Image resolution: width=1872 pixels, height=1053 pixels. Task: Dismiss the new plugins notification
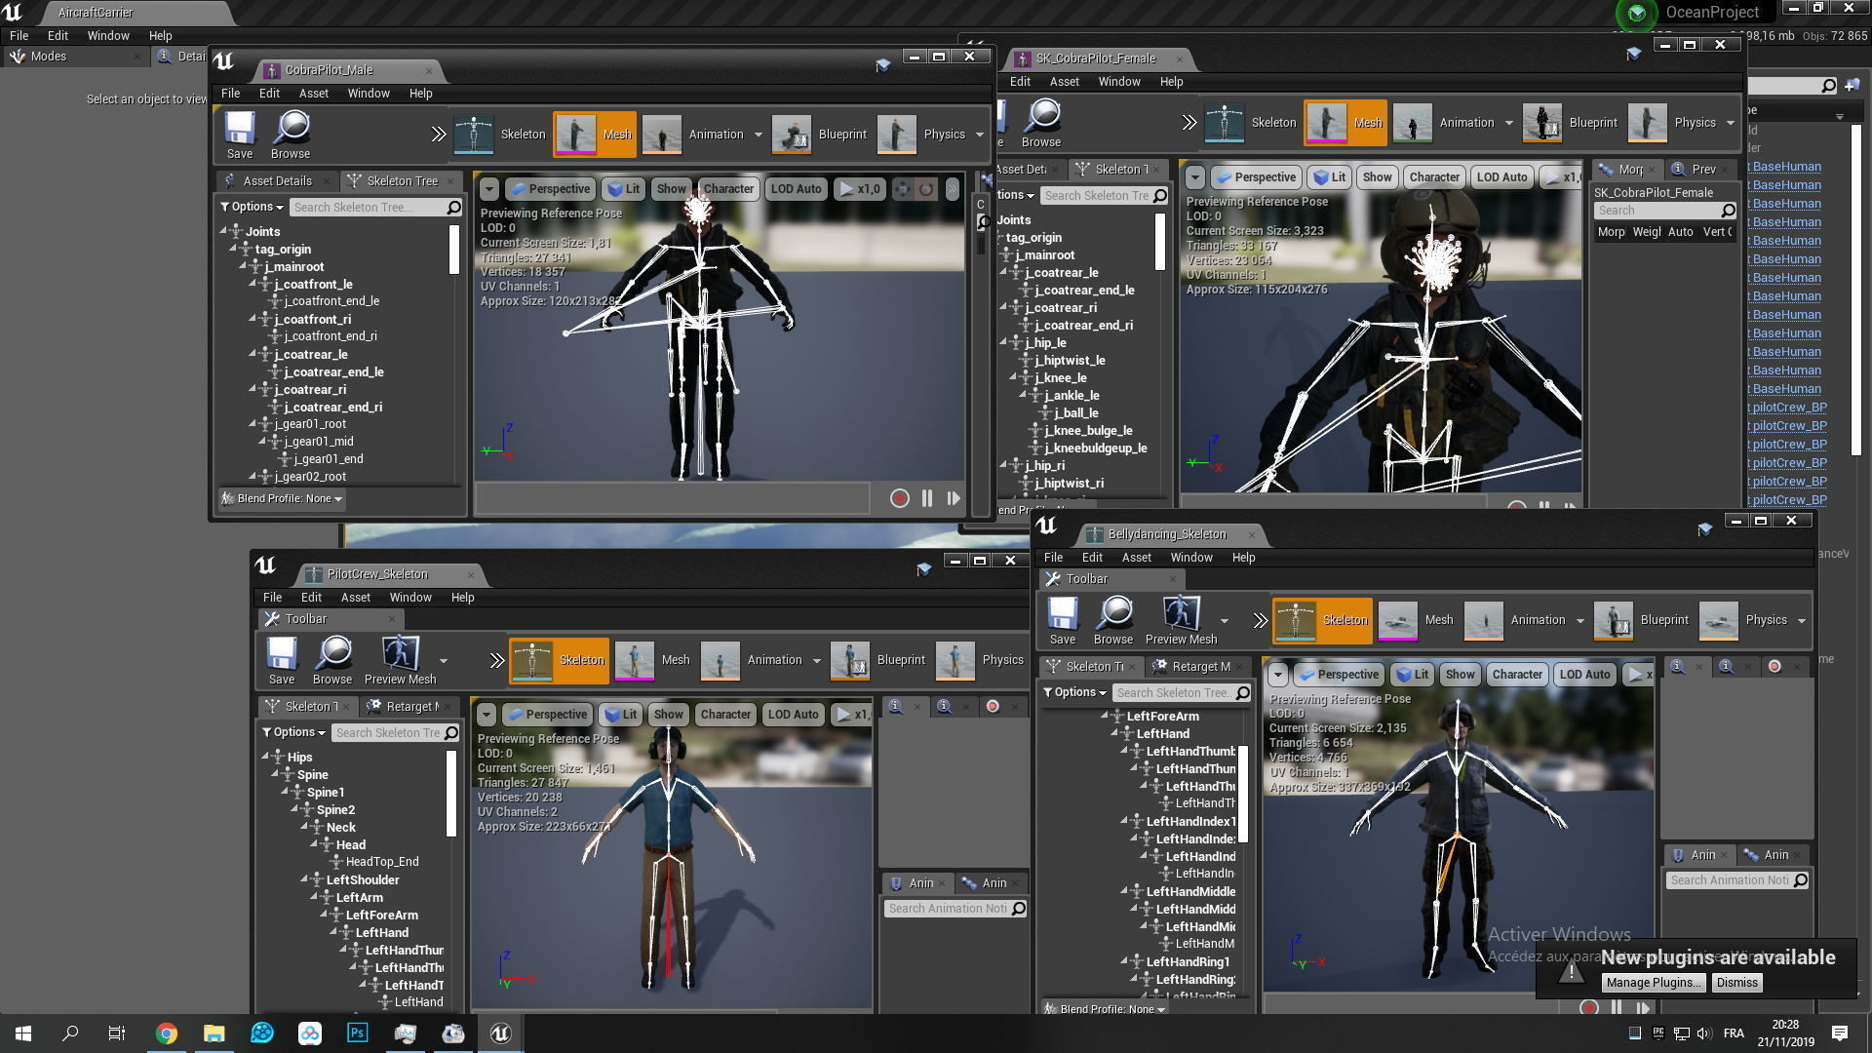(1736, 983)
